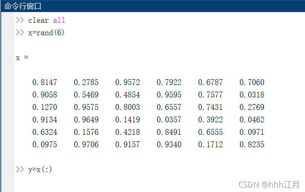This screenshot has width=305, height=192.
Task: Select matrix value 0.8003
Action: 128,107
